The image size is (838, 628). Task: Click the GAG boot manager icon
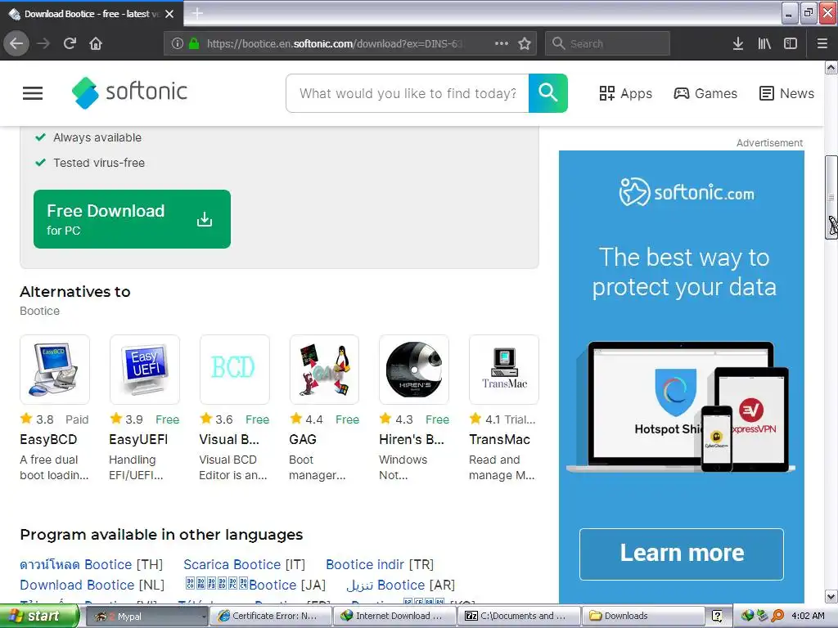click(x=324, y=369)
